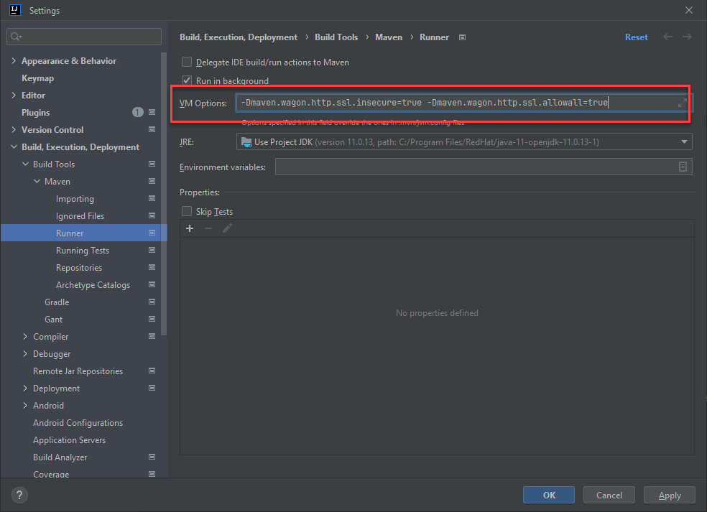Image resolution: width=707 pixels, height=512 pixels.
Task: Click Maven in the breadcrumb
Action: point(389,37)
